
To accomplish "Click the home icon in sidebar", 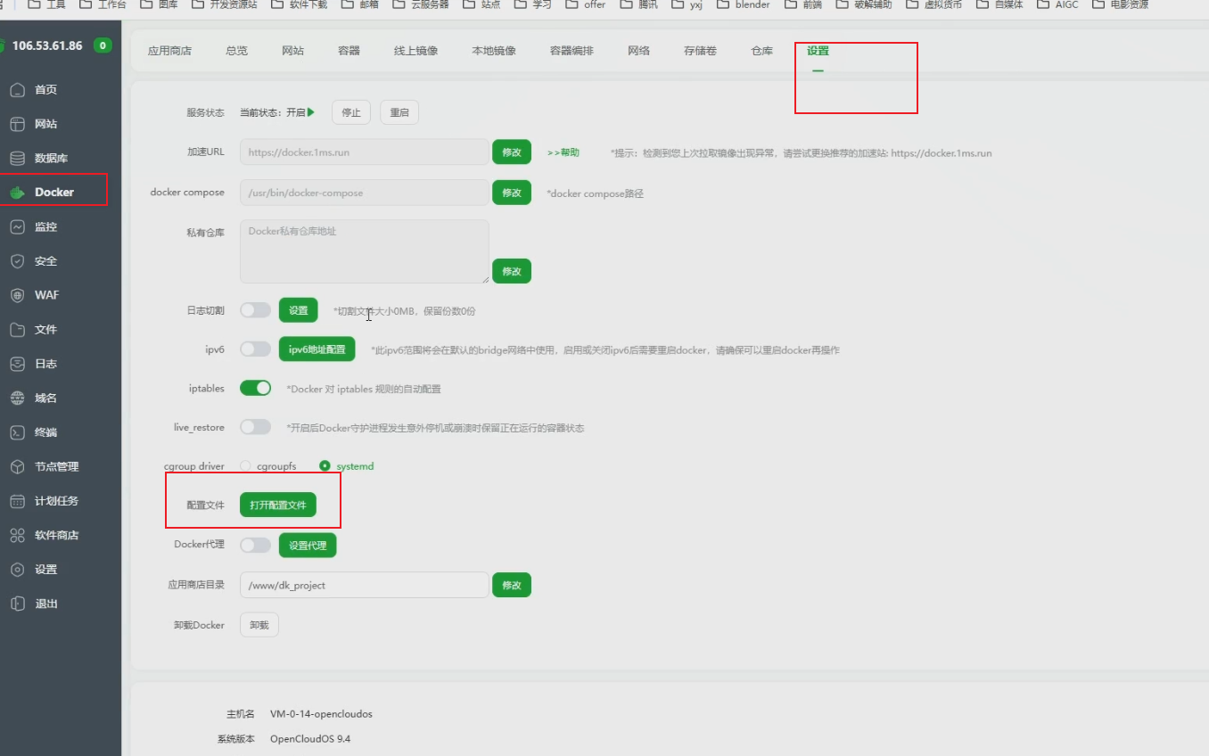I will coord(17,90).
